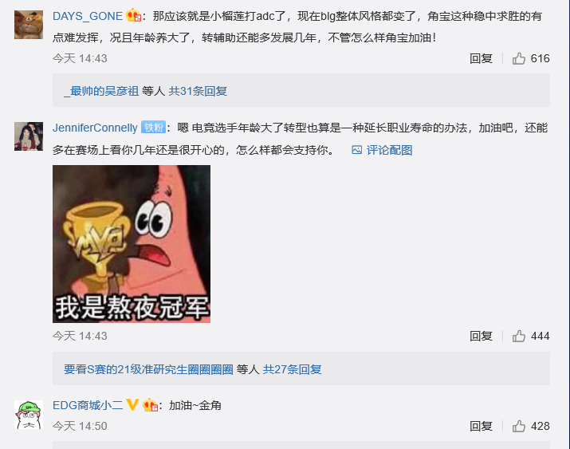Reply to DAYS_GONE's comment via 回复
Screen dimensions: 570x449
pyautogui.click(x=481, y=58)
